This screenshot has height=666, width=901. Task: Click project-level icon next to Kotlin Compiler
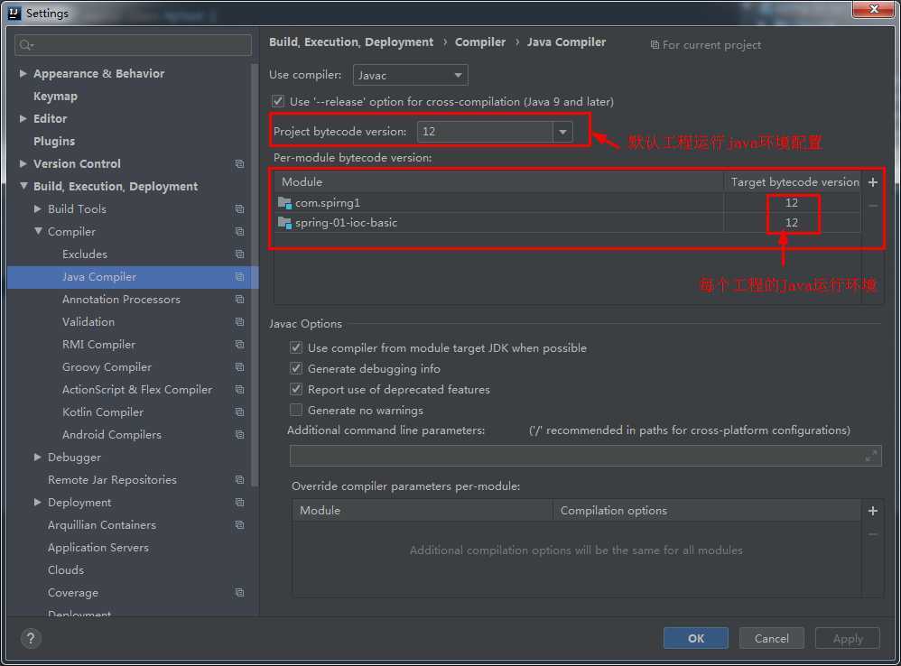[x=239, y=412]
